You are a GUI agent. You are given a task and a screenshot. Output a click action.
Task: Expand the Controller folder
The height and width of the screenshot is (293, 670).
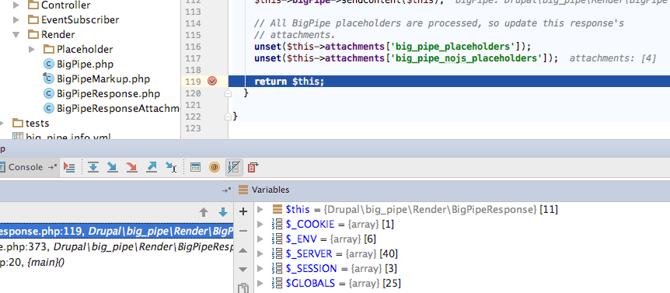pos(16,5)
